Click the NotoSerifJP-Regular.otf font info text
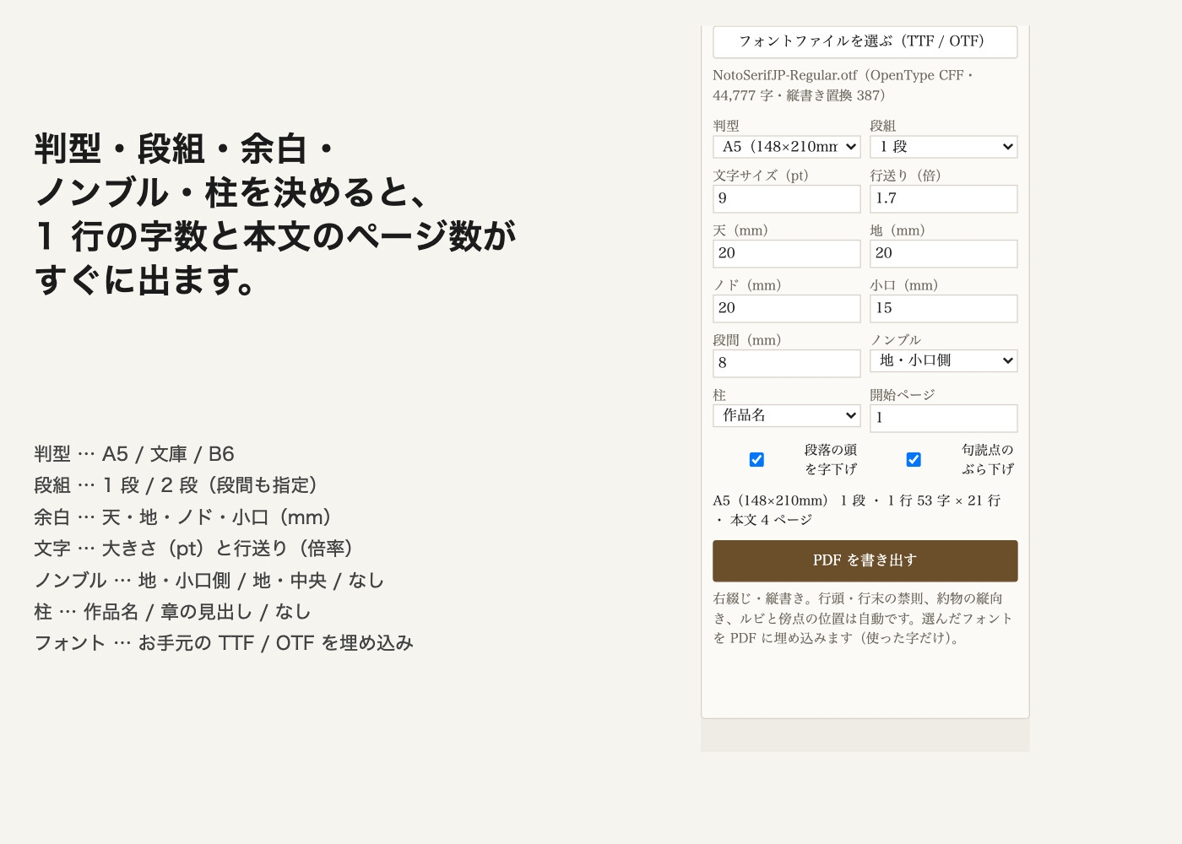The image size is (1182, 844). point(843,85)
